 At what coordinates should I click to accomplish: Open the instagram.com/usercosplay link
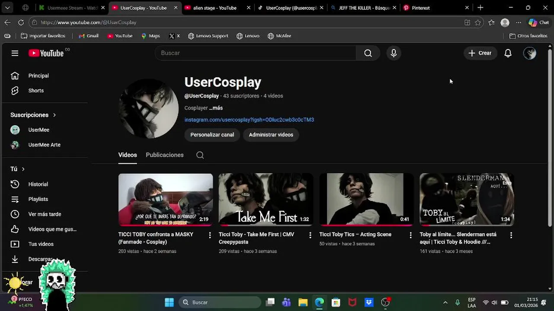(249, 120)
